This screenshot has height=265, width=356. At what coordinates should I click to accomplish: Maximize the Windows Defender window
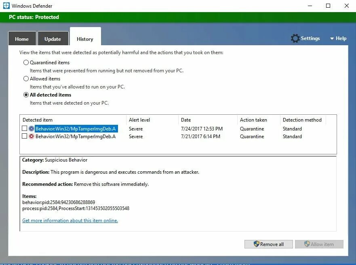point(328,6)
